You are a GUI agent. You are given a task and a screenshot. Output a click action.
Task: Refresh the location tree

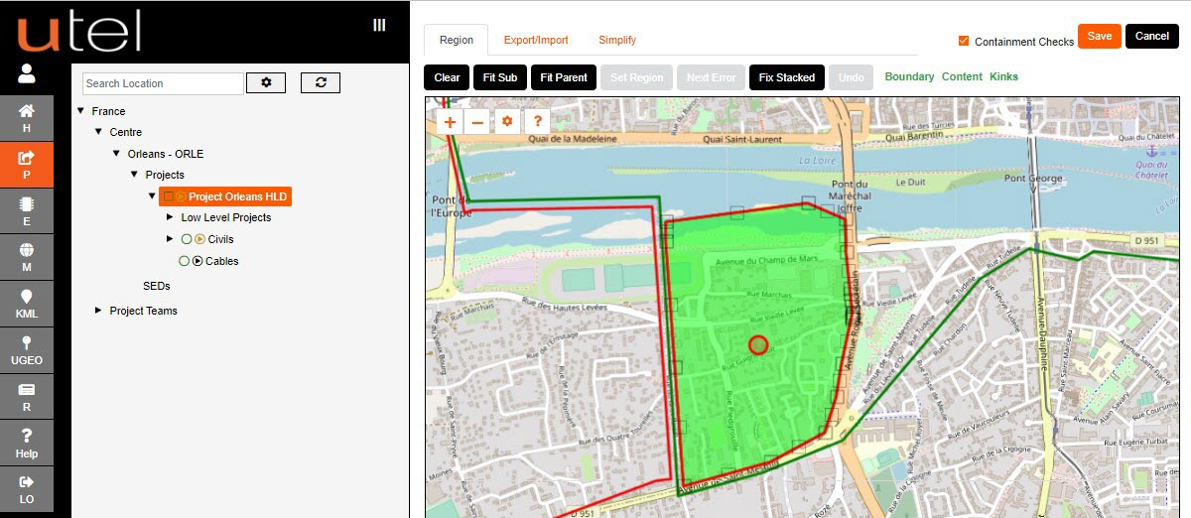(321, 83)
